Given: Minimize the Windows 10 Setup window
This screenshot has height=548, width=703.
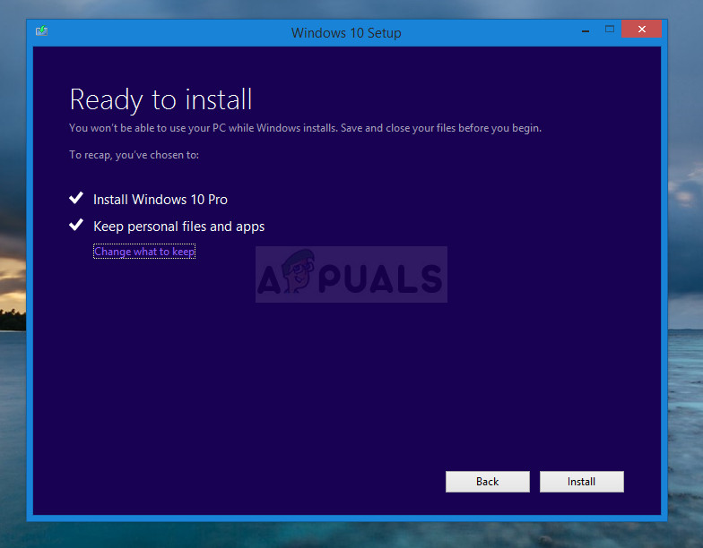Looking at the screenshot, I should 585,30.
